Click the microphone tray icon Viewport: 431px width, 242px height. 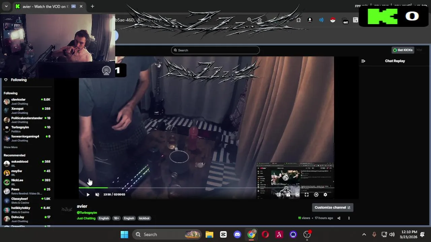click(x=374, y=235)
